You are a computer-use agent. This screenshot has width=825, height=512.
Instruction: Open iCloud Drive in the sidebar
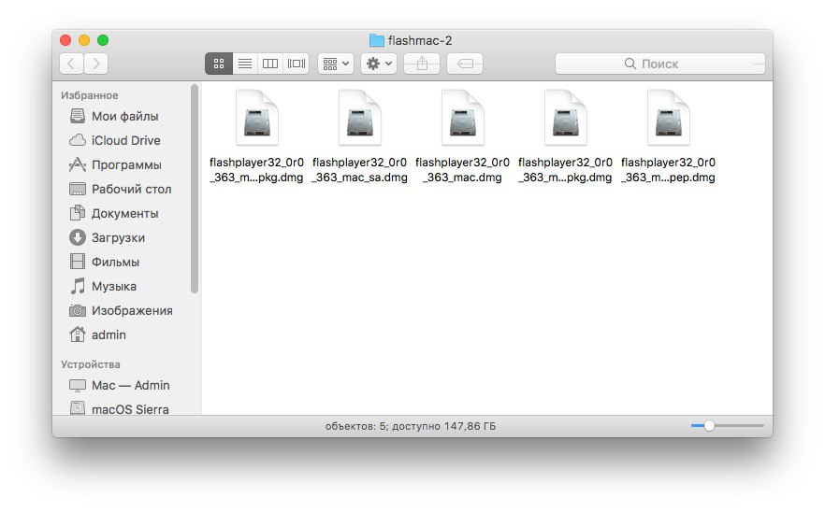click(125, 140)
